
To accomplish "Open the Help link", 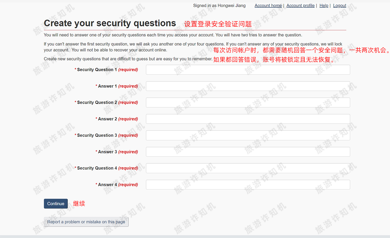I will click(x=324, y=6).
